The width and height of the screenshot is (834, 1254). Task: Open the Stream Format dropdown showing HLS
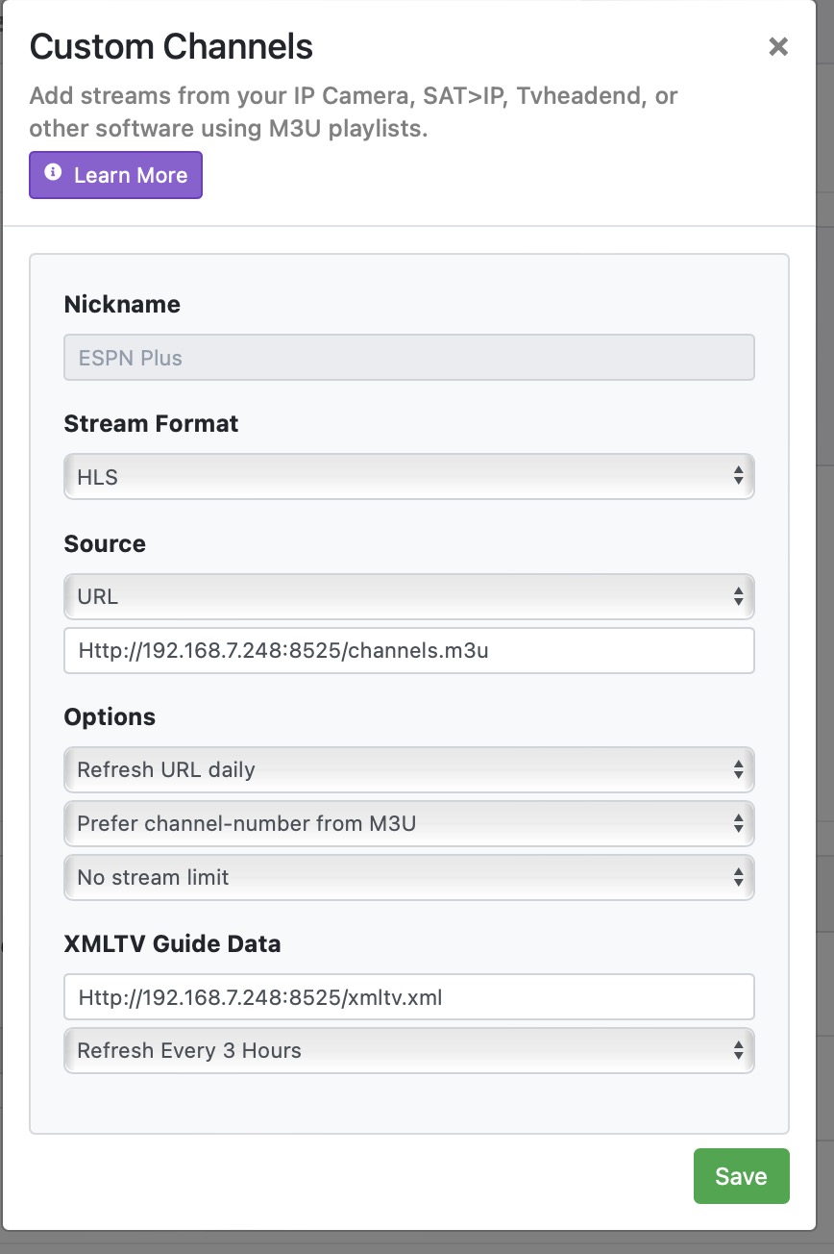408,476
